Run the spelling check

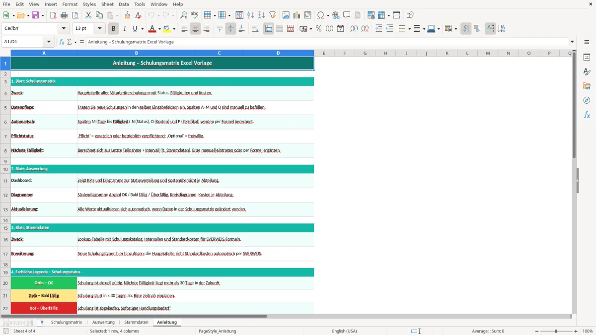click(x=195, y=15)
